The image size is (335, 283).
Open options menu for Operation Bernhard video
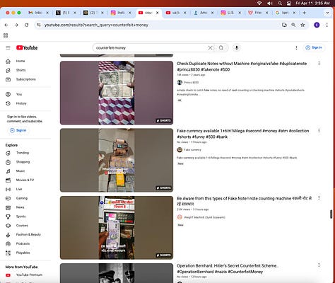[x=319, y=265]
